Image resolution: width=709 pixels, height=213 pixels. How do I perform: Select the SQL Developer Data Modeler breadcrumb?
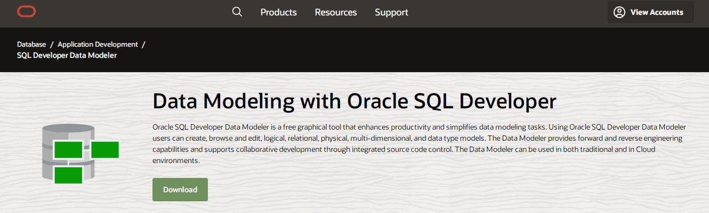(x=67, y=55)
